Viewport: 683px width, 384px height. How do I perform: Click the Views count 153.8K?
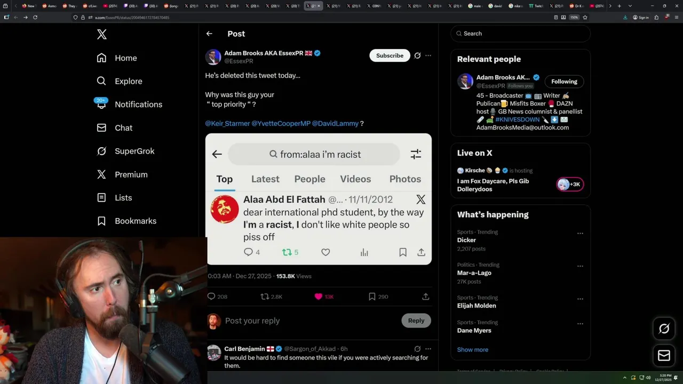point(293,276)
